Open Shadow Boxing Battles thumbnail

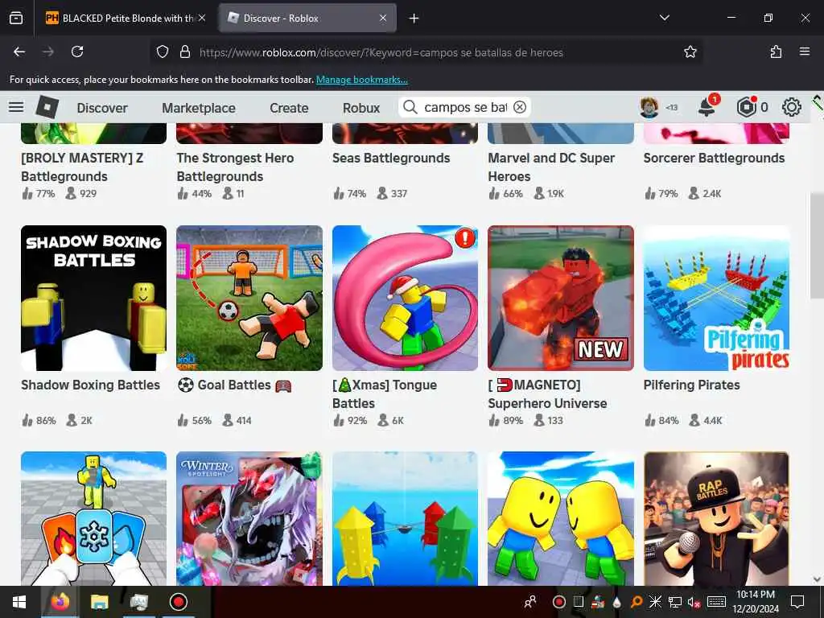[x=93, y=298]
